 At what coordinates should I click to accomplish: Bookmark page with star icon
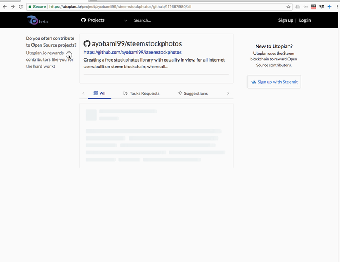(x=288, y=7)
